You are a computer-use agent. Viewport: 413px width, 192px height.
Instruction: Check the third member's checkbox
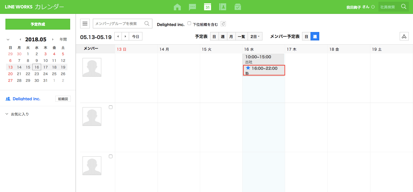click(x=111, y=156)
